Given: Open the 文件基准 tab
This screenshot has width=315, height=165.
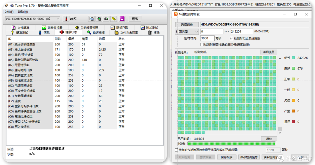Looking at the screenshot, I should coord(20,27).
